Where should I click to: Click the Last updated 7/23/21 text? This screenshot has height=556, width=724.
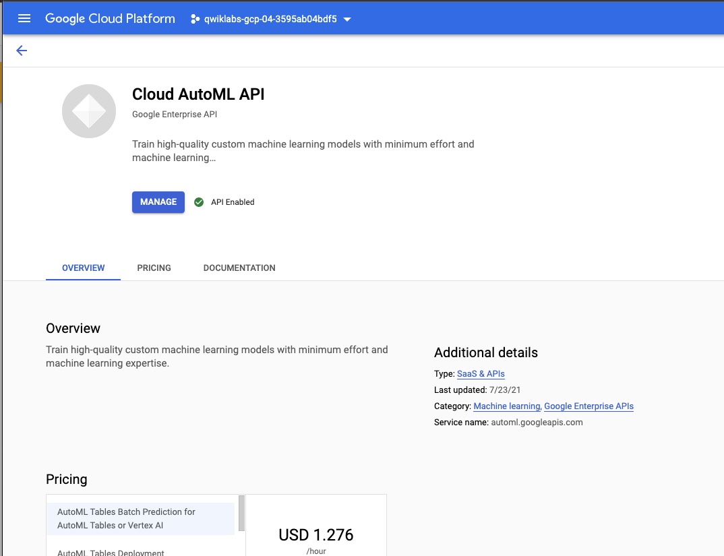tap(477, 390)
